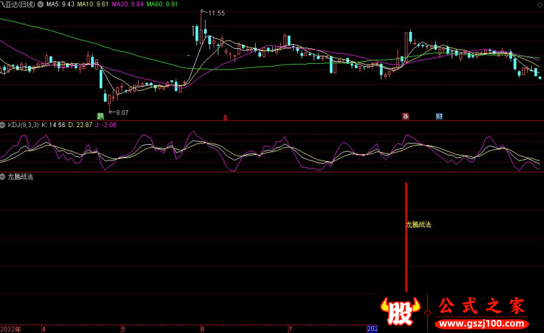Click the yellow 龙腾战法 signal label
This screenshot has height=333, width=544.
point(419,224)
